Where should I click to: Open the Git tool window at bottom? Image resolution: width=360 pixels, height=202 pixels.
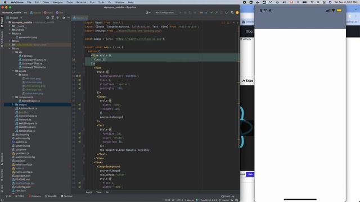[x=8, y=196]
